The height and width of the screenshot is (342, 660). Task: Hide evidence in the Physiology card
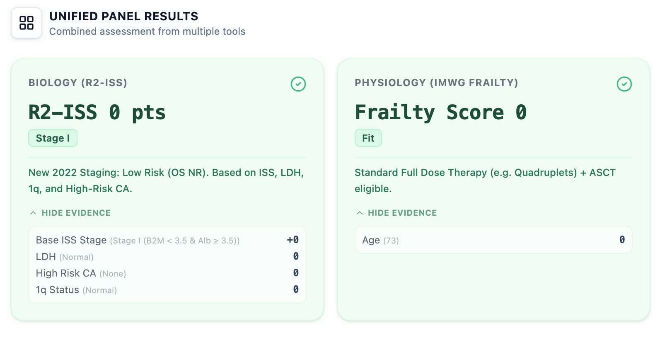(x=402, y=213)
